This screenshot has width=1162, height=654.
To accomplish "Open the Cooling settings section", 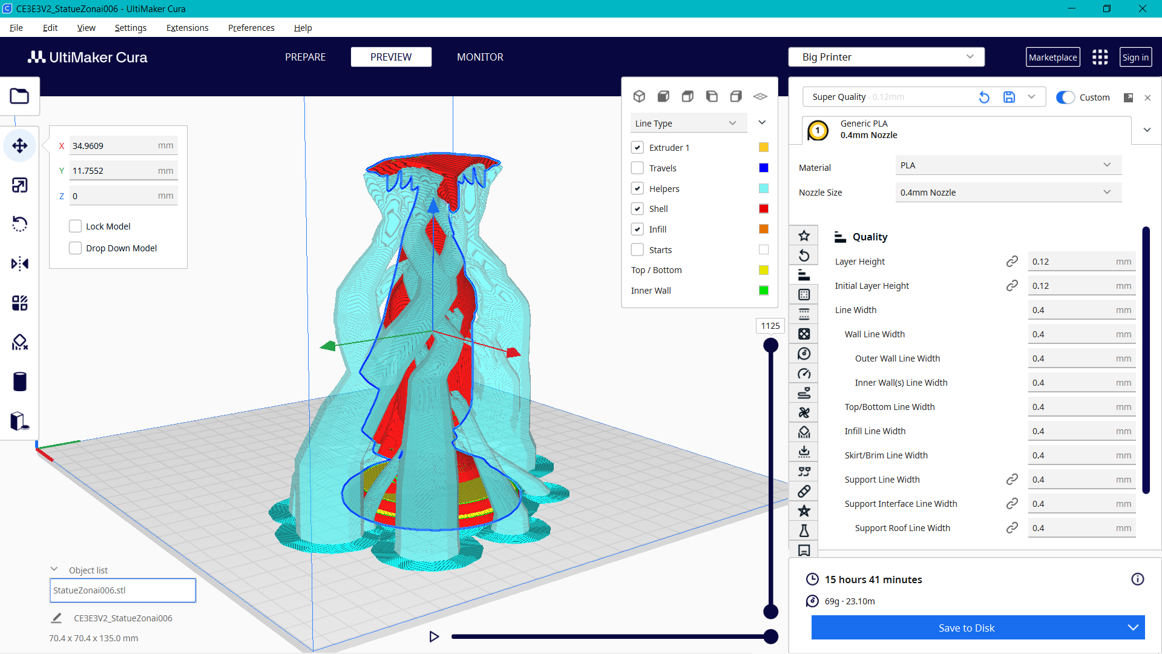I will click(804, 412).
